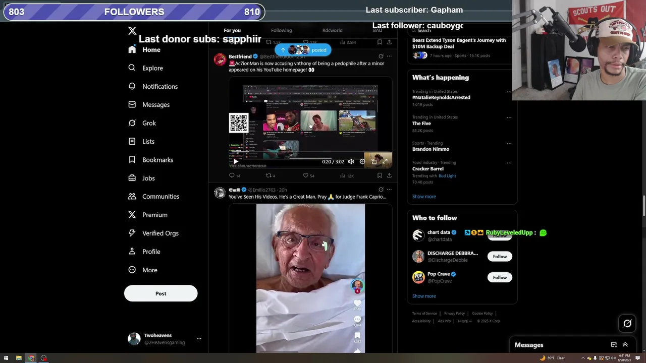Image resolution: width=646 pixels, height=363 pixels.
Task: Show more under Who to follow
Action: [x=424, y=296]
